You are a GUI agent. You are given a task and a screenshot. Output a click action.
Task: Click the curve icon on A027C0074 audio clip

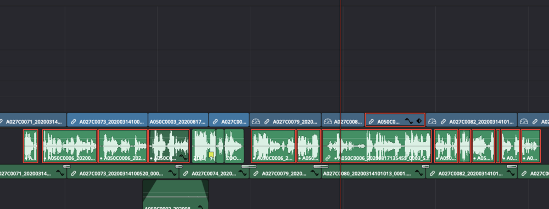244,173
